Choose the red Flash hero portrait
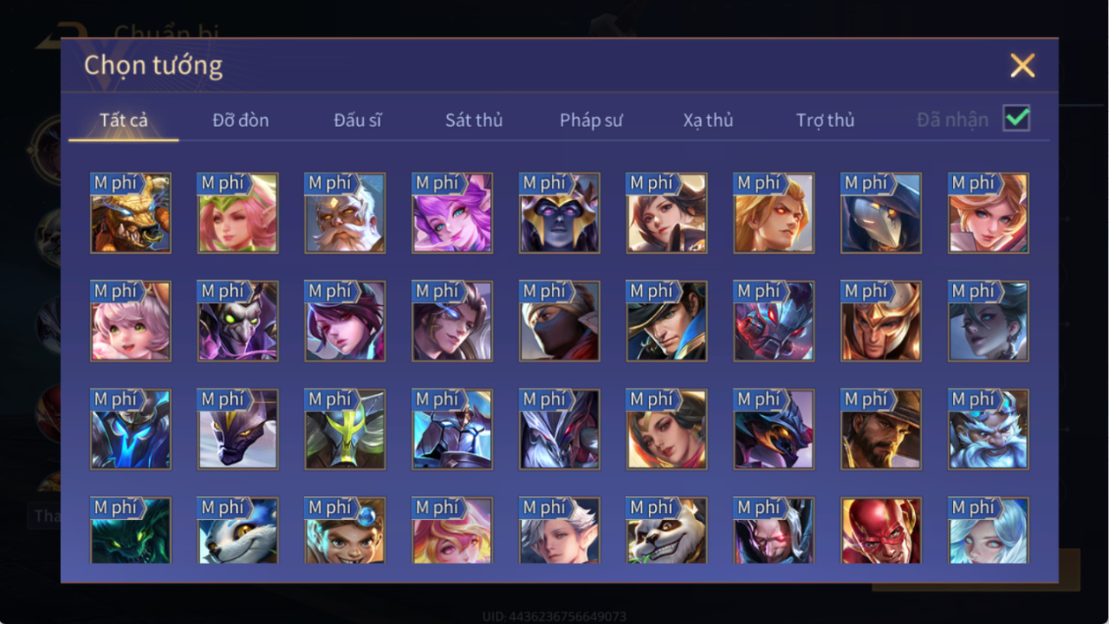Viewport: 1109px width, 624px height. 881,531
